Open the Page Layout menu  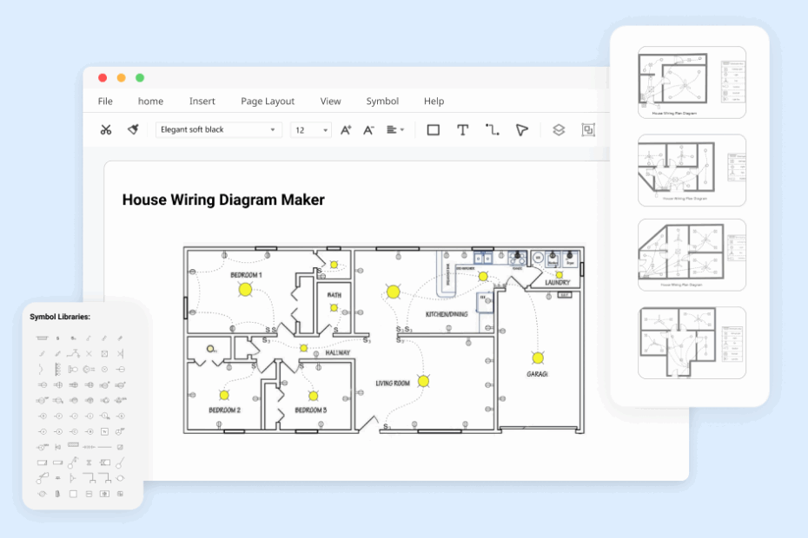268,101
